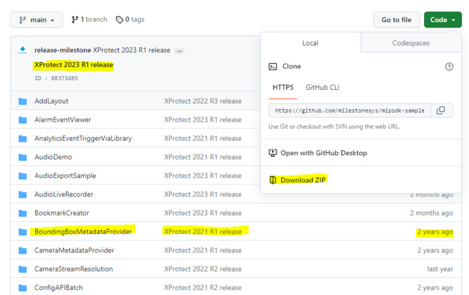Viewport: 469px width, 295px height.
Task: Expand commit message ellipsis button
Action: pos(180,51)
